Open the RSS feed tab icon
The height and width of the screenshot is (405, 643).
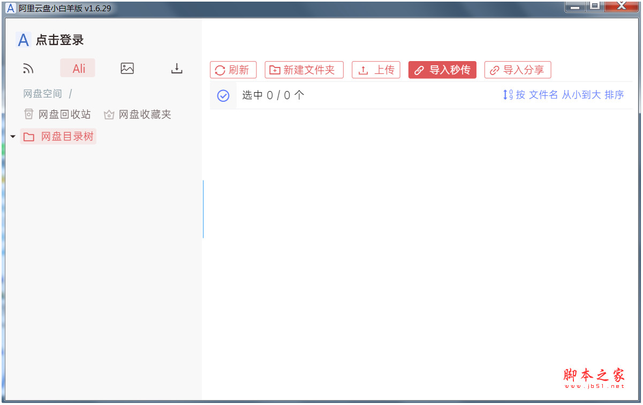point(28,69)
